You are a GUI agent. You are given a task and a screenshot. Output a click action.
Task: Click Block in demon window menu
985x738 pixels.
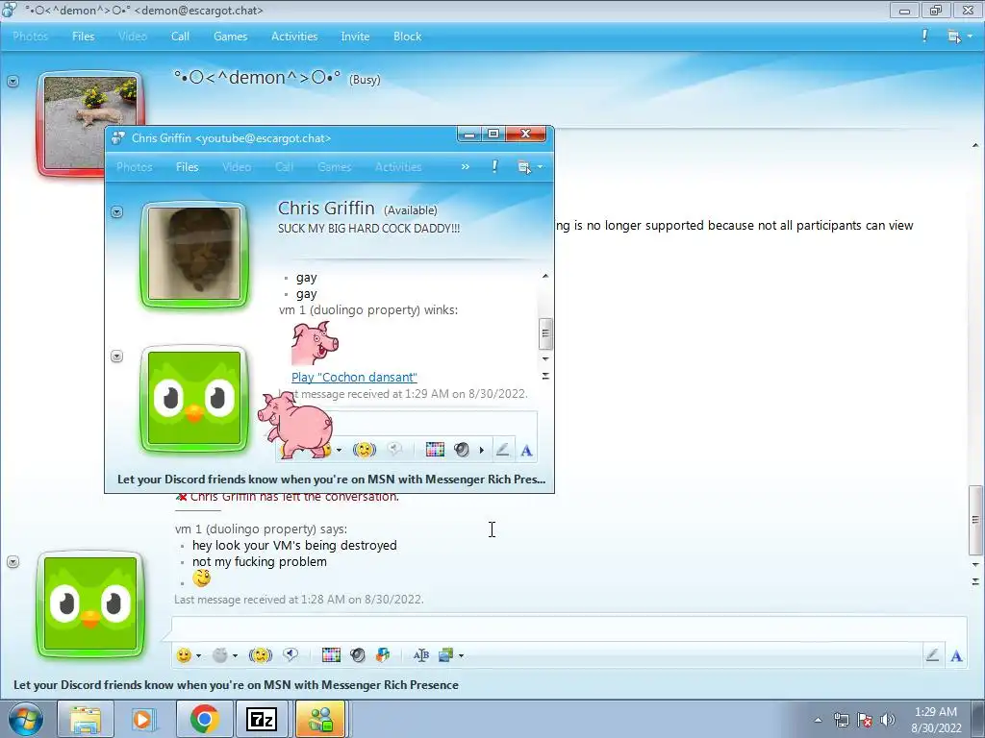tap(407, 37)
